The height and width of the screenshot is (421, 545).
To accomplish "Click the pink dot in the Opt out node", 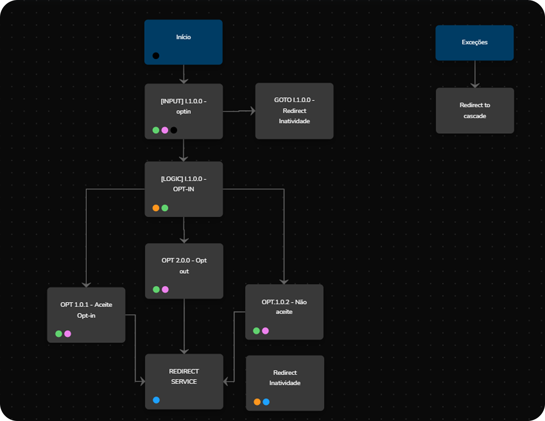I will point(165,289).
